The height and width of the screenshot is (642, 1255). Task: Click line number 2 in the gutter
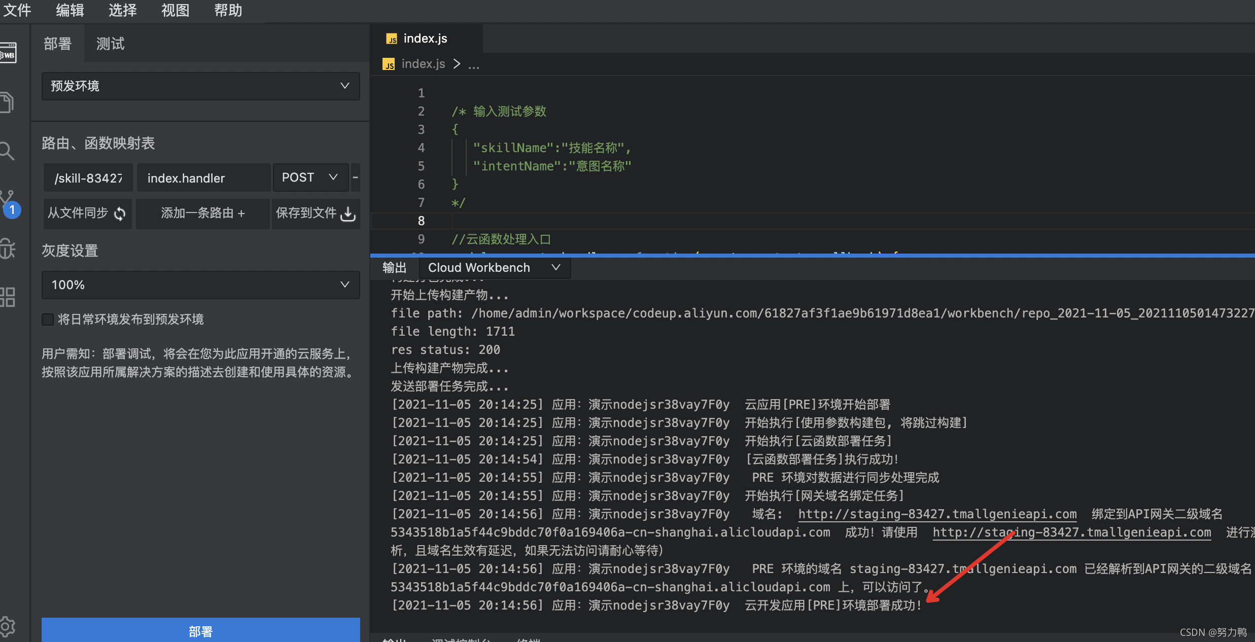point(421,112)
